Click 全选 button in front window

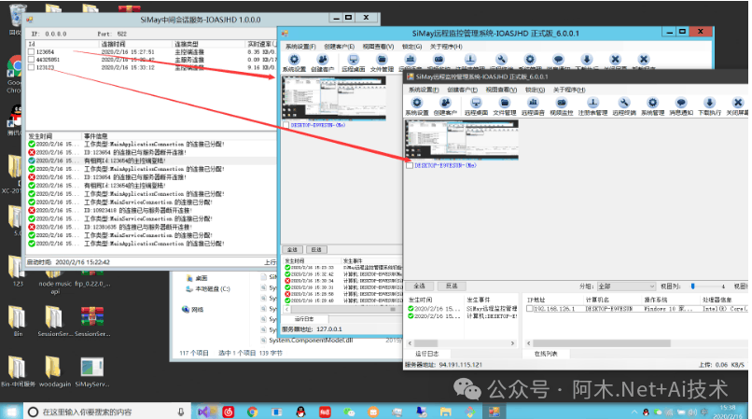pyautogui.click(x=419, y=286)
